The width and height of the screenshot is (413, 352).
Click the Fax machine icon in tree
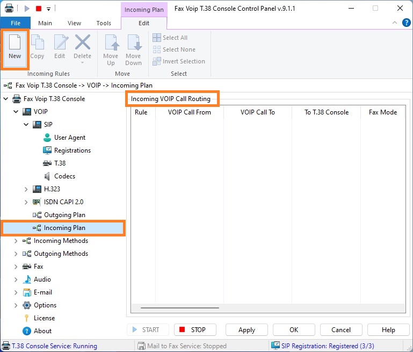(x=27, y=267)
